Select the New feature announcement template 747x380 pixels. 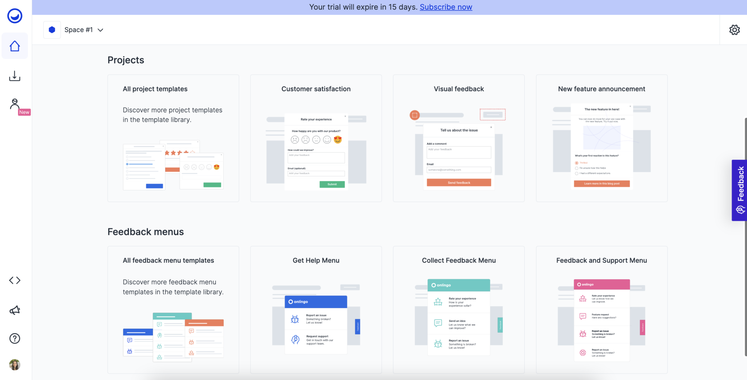point(601,138)
